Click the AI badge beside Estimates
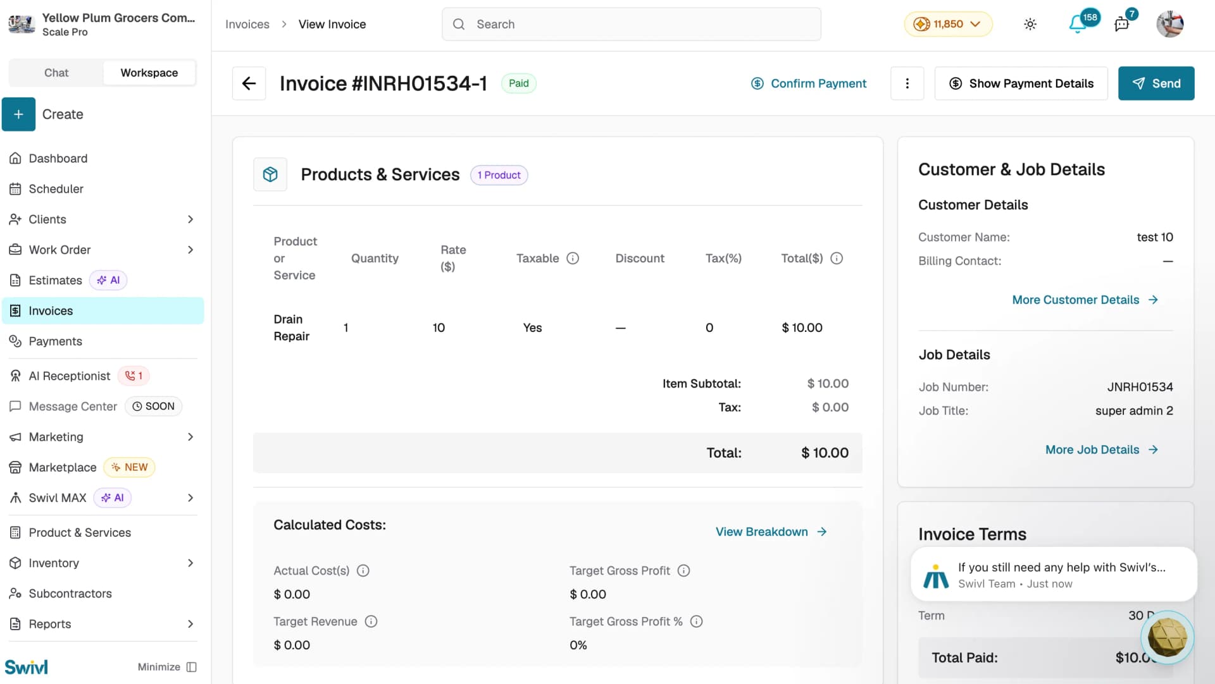Viewport: 1215px width, 684px height. [108, 280]
